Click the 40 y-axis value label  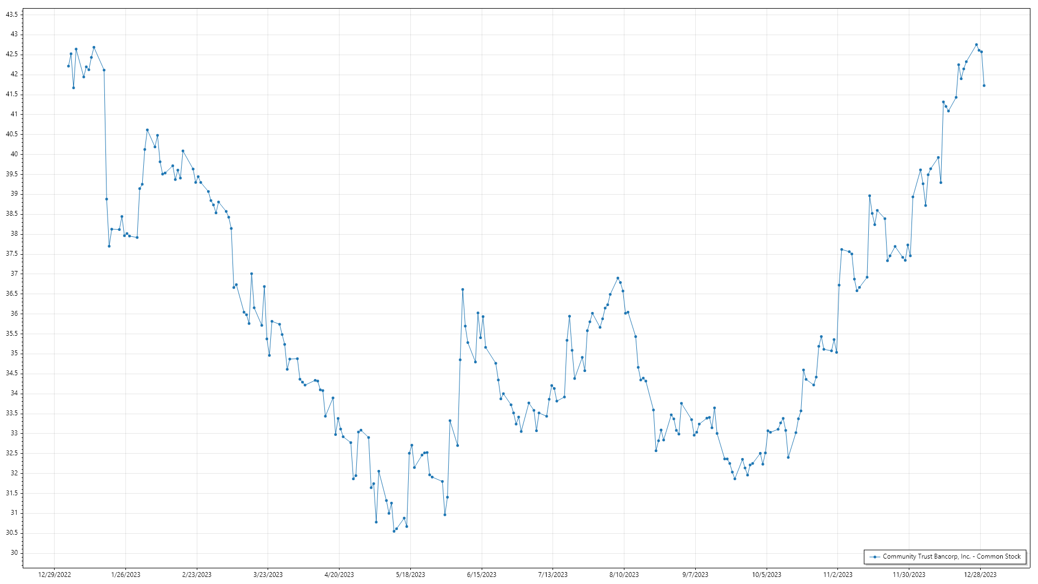coord(14,154)
